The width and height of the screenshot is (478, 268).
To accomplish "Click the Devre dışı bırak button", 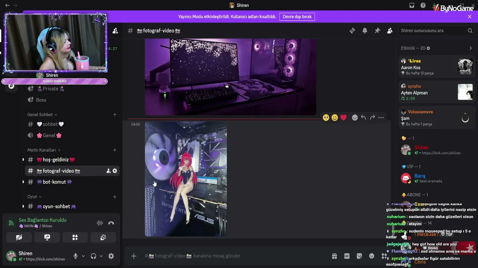I will click(x=297, y=17).
